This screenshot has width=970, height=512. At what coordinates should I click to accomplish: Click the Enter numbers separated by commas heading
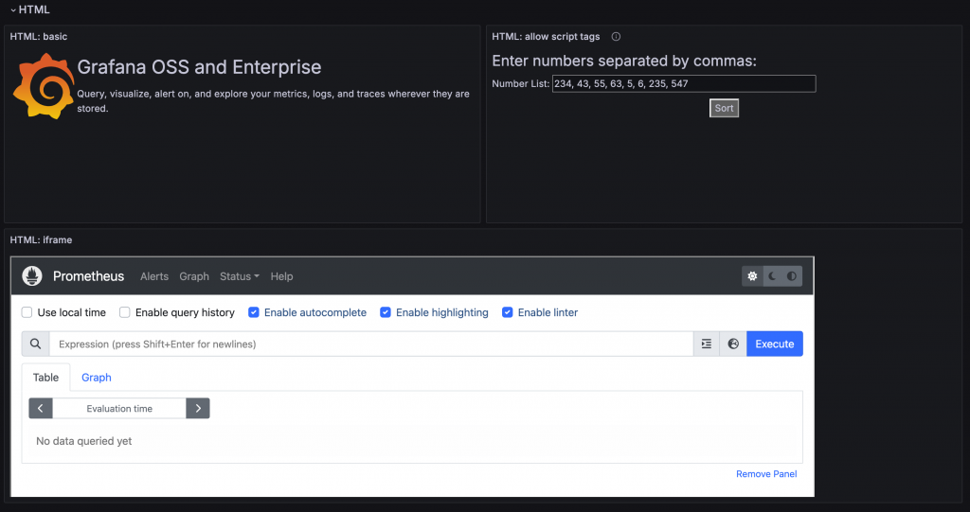pos(624,61)
